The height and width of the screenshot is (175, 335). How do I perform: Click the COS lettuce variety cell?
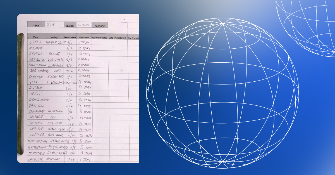[53, 117]
